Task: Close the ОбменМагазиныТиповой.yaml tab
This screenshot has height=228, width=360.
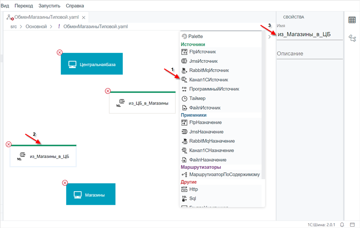Action: pos(84,18)
